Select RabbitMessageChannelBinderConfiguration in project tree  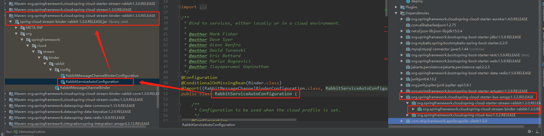point(102,76)
